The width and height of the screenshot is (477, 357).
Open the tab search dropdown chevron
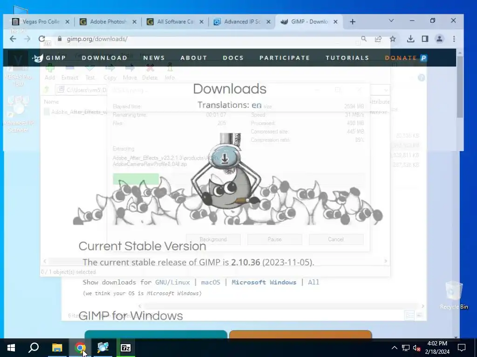point(391,20)
